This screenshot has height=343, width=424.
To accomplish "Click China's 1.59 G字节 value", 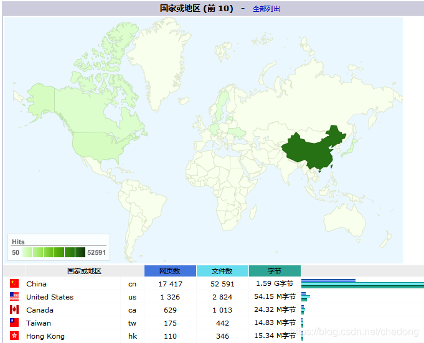I will [275, 283].
